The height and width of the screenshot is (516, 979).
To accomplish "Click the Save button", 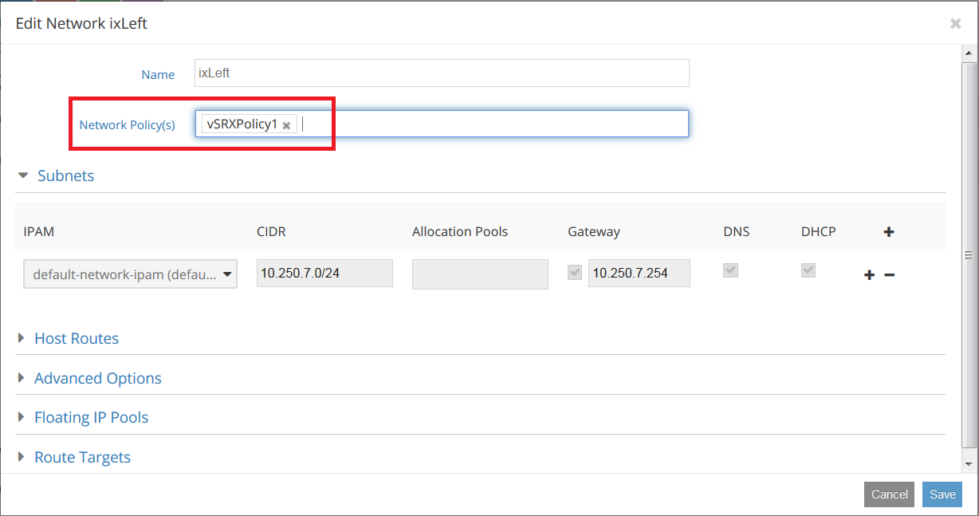I will [942, 494].
